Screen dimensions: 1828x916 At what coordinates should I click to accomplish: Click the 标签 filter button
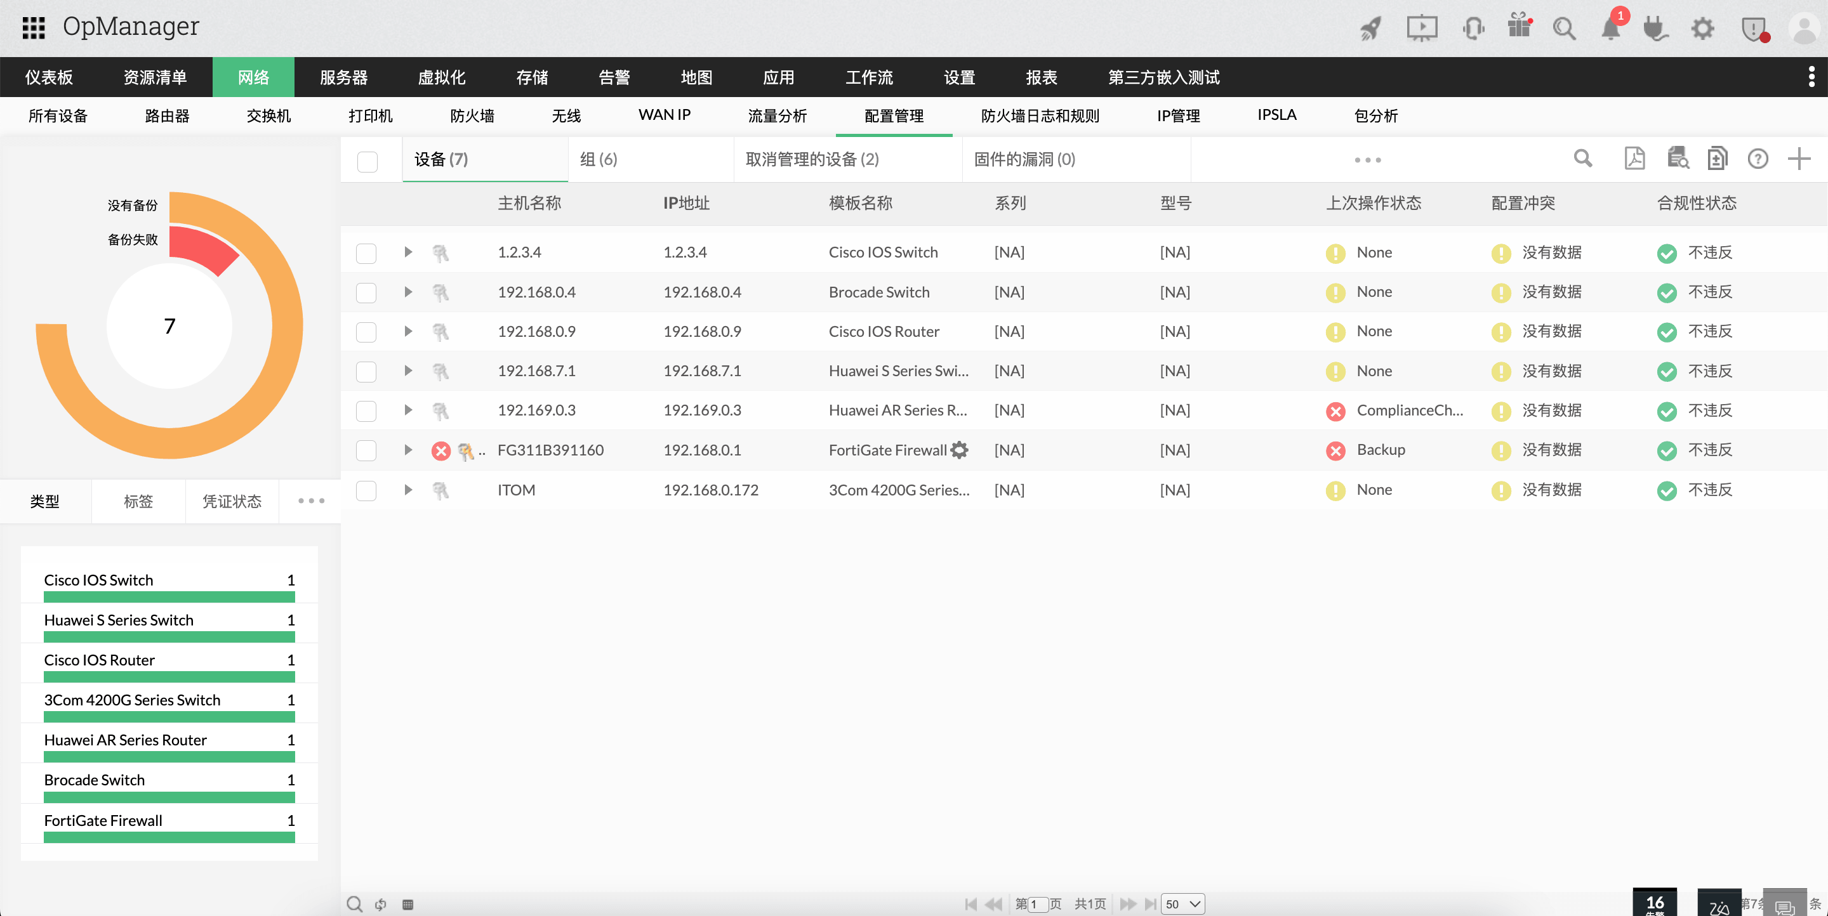[138, 501]
